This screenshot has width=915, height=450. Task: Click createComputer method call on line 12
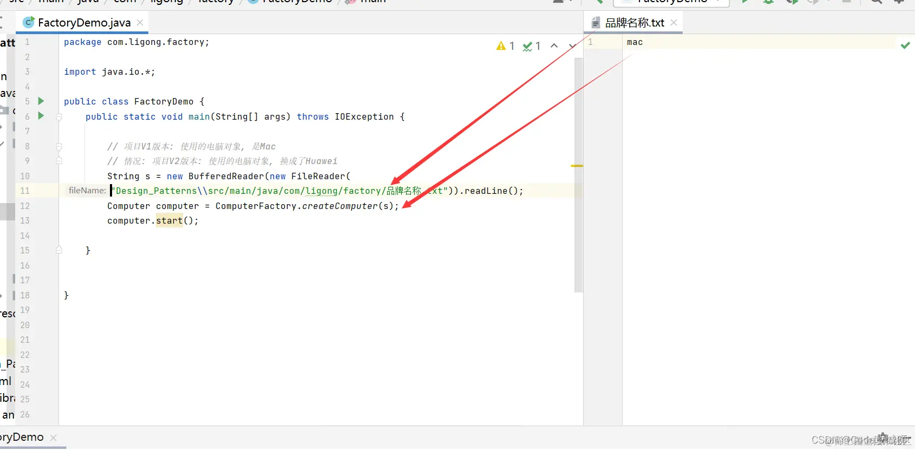point(339,206)
